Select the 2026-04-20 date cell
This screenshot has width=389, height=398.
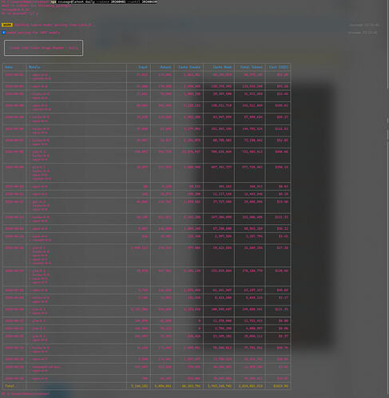(x=14, y=309)
